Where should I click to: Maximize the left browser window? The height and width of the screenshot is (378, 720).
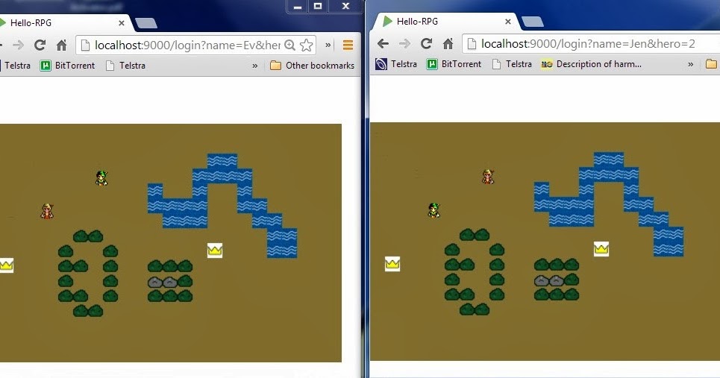click(x=317, y=6)
